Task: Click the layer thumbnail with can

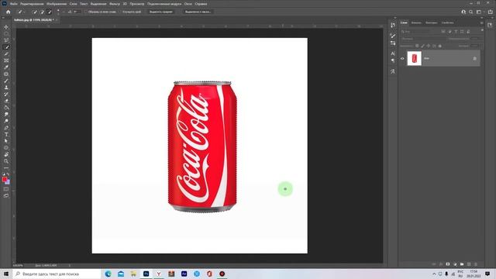Action: 415,59
